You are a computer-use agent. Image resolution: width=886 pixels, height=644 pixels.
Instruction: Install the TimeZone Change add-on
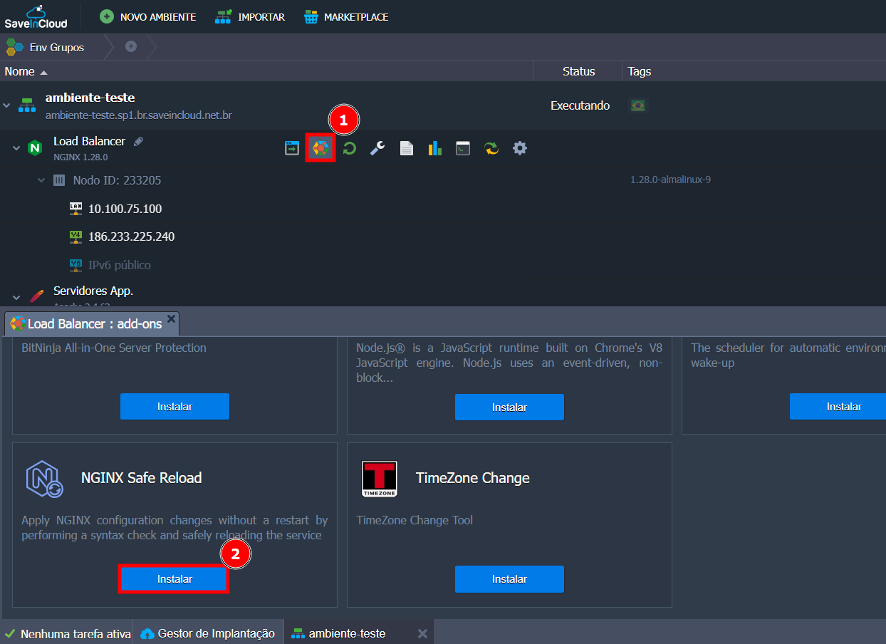(x=509, y=579)
